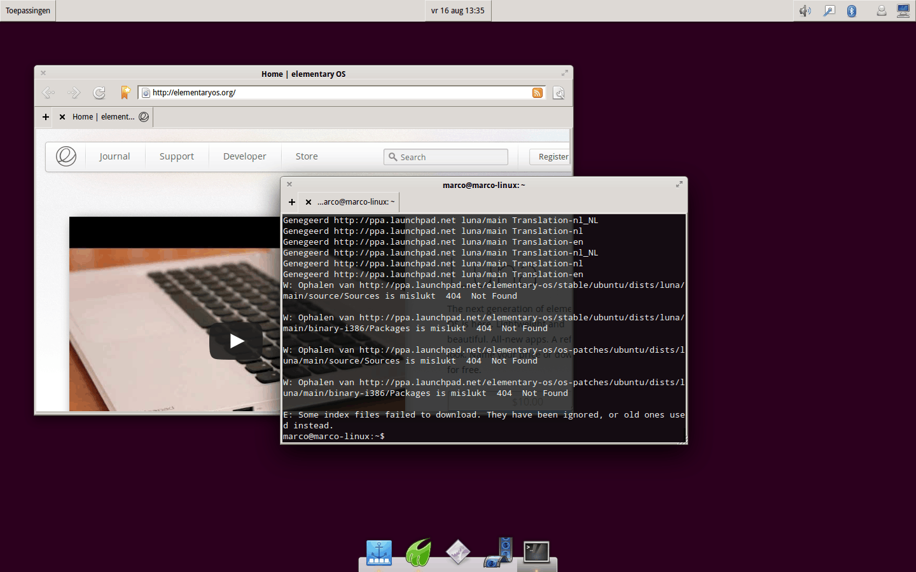The image size is (916, 572).
Task: Click the terminal title 'marco@marco-linux: ~'
Action: [x=484, y=185]
